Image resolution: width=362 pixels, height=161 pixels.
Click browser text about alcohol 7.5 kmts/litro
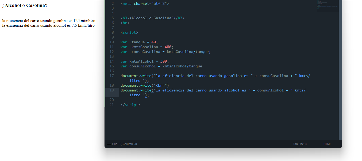point(48,25)
